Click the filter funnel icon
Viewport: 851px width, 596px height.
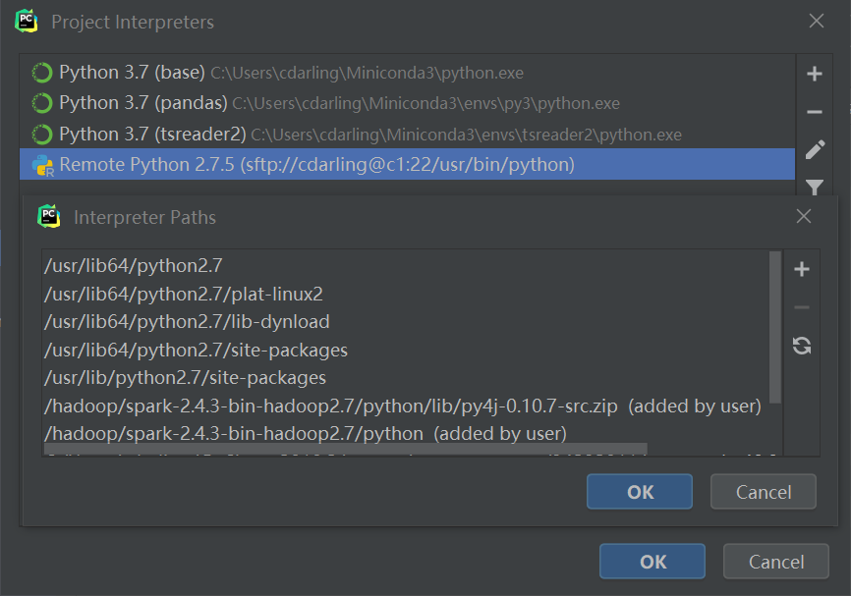pos(814,186)
